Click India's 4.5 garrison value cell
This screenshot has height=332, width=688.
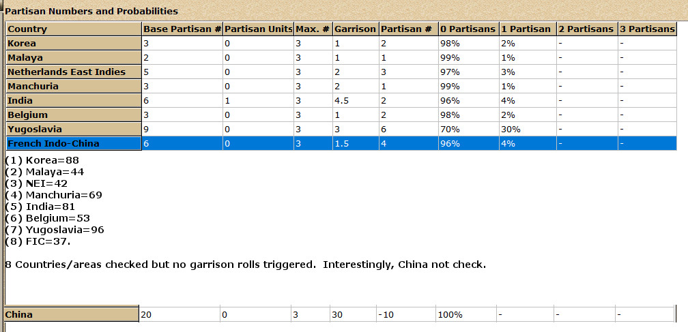(x=356, y=101)
